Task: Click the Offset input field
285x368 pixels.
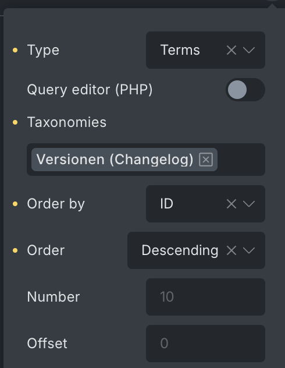Action: (205, 344)
